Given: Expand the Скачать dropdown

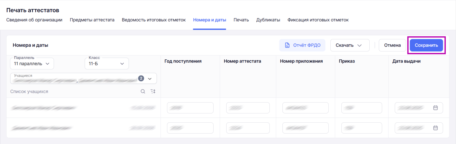Looking at the screenshot, I should coord(350,45).
